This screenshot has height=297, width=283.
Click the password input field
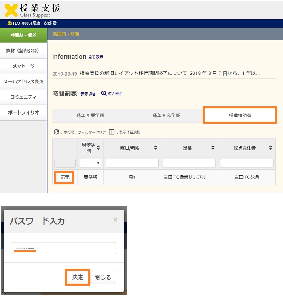(64, 248)
